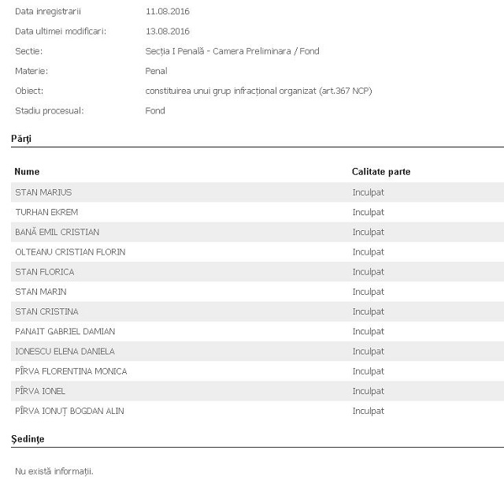This screenshot has height=488, width=504.
Task: Click the Nume column header
Action: coord(27,171)
